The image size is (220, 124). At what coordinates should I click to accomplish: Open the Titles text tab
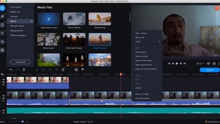(2, 33)
